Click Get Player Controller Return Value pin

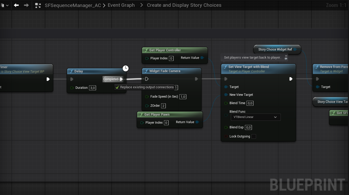click(202, 58)
